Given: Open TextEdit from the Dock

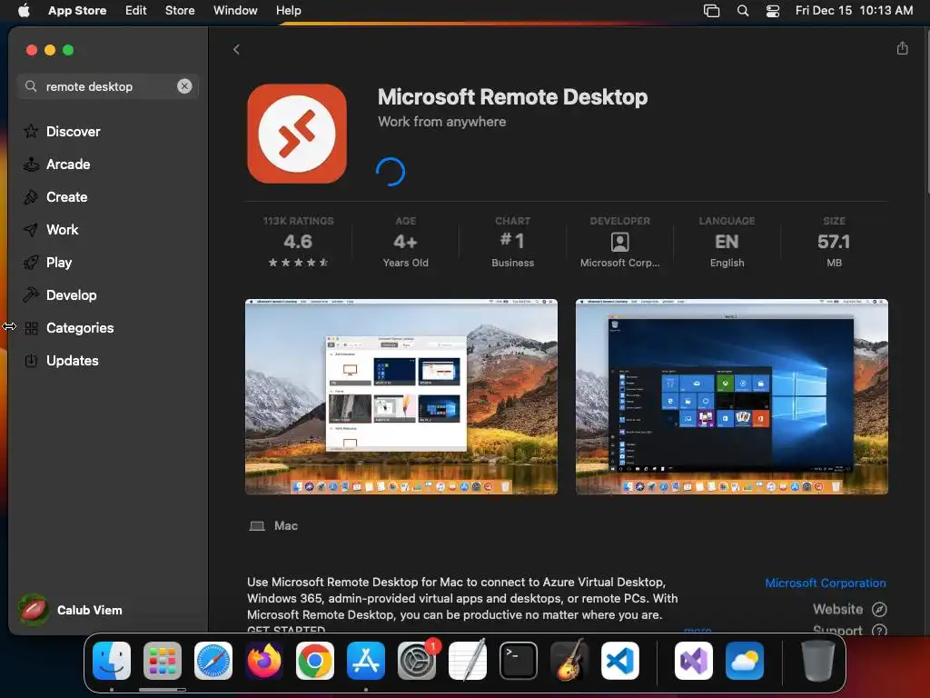Looking at the screenshot, I should [468, 661].
